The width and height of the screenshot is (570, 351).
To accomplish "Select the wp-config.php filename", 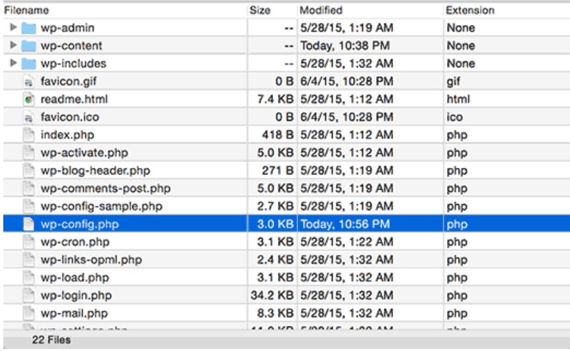I will point(79,224).
